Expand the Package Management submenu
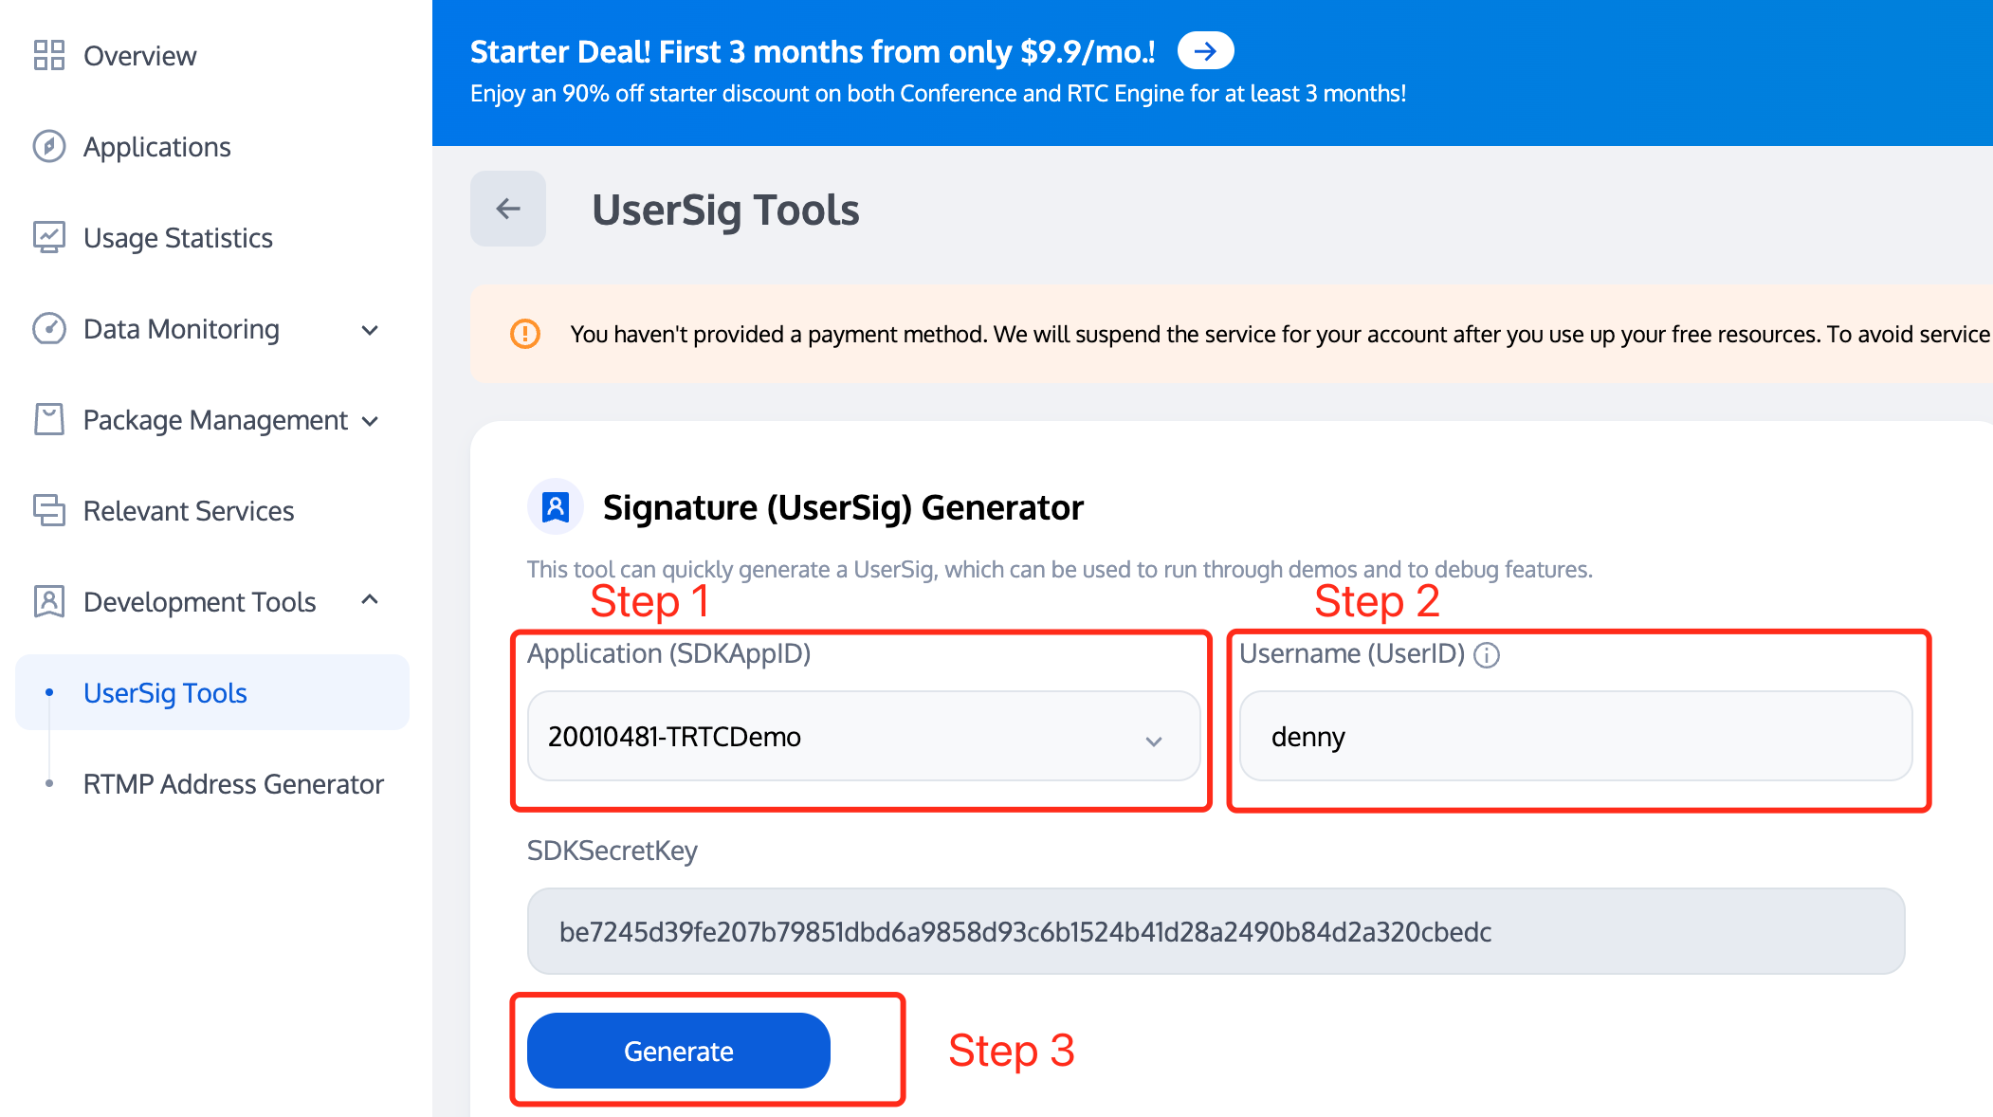The width and height of the screenshot is (1993, 1117). [x=370, y=421]
